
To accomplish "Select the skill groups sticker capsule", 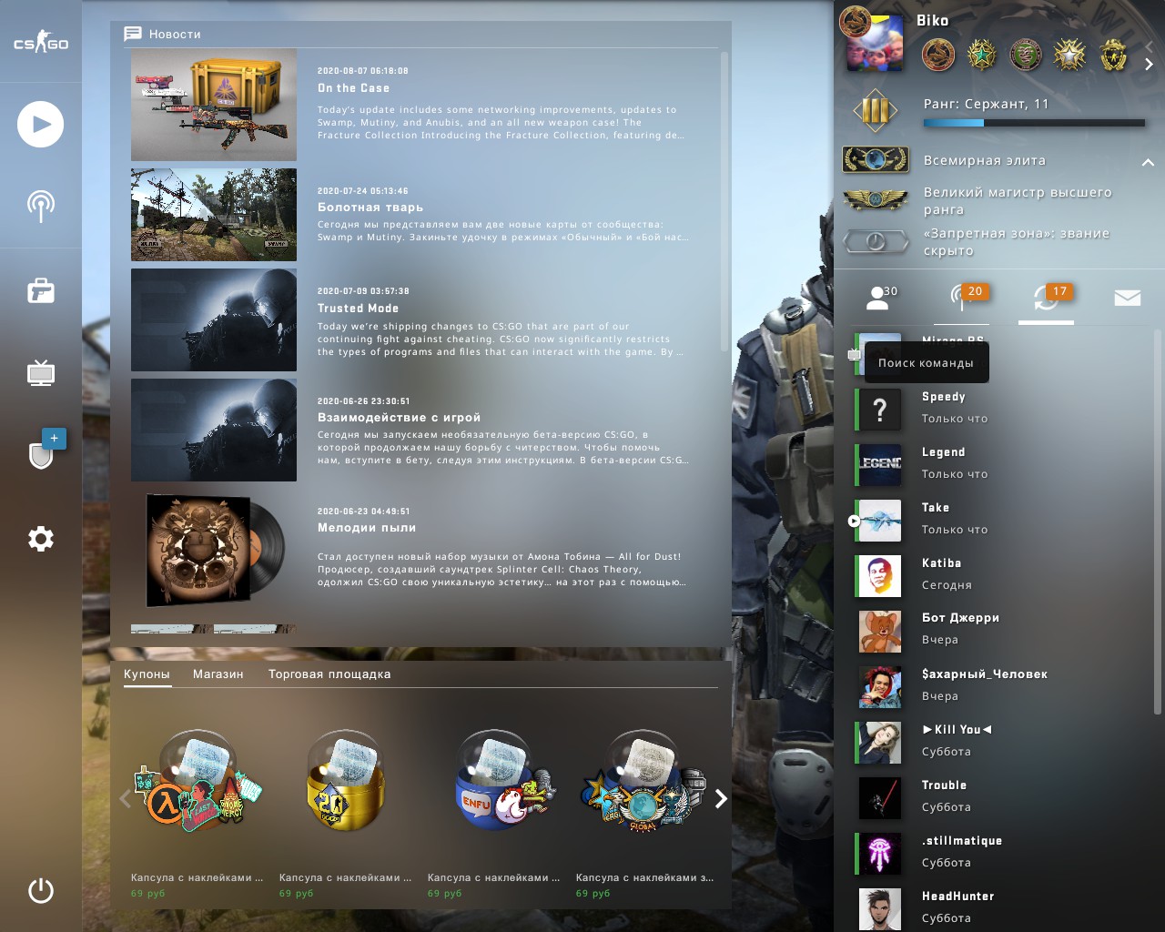I will click(x=643, y=781).
